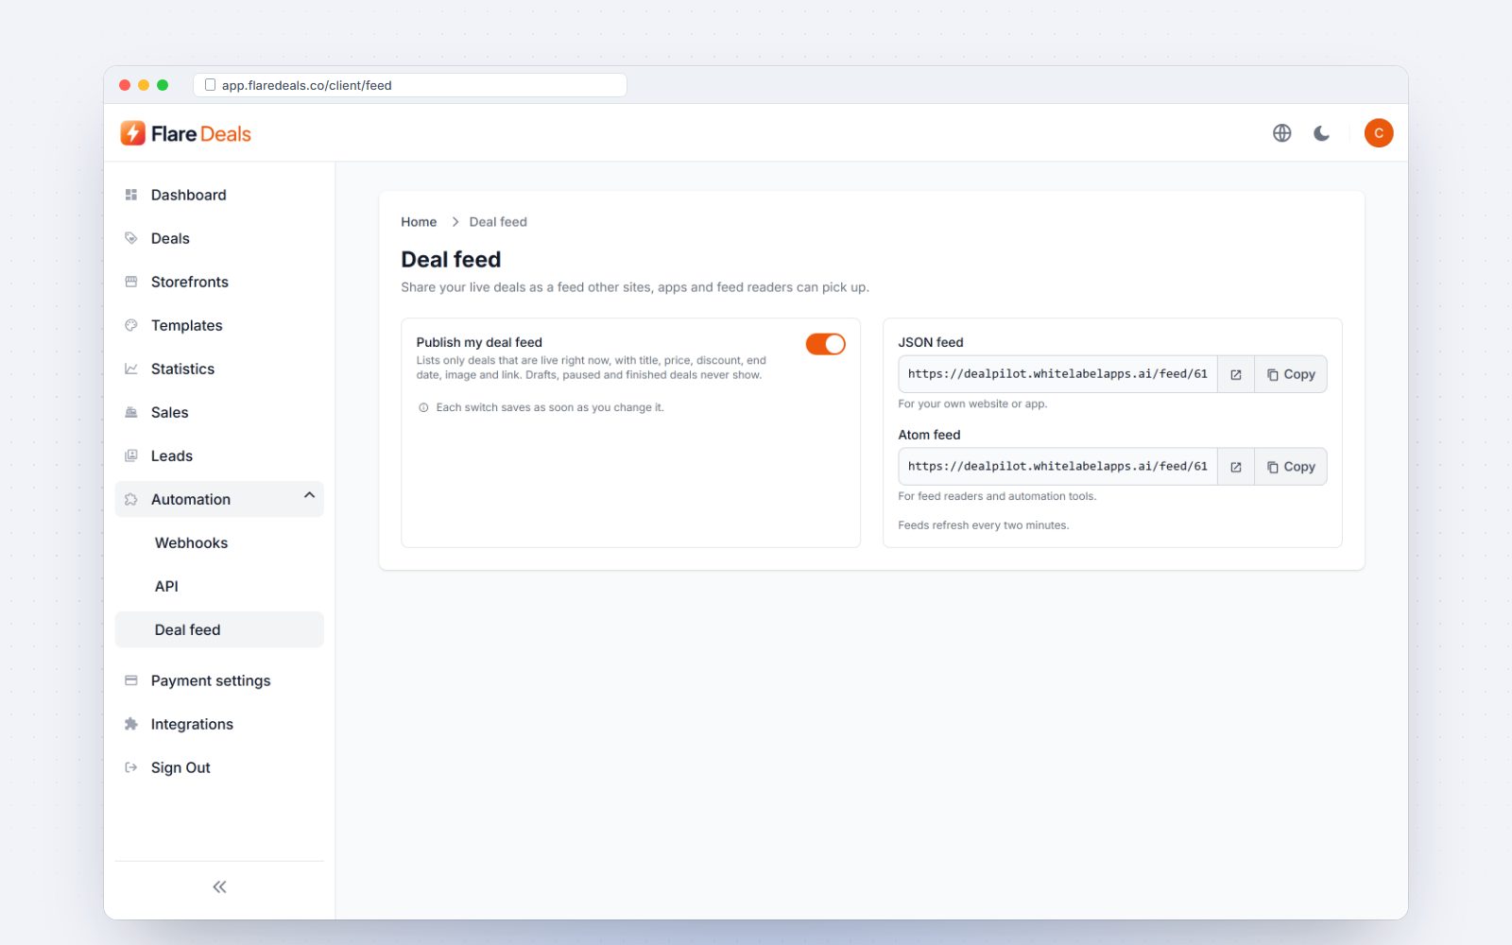
Task: Click 'Each switch saves as soon' note
Action: point(550,407)
